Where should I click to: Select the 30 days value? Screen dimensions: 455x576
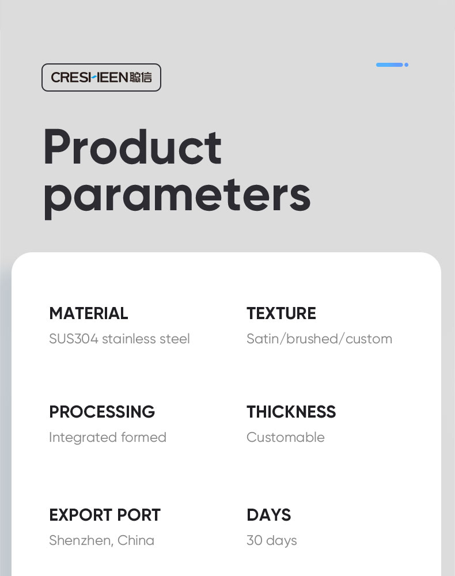[x=272, y=541]
